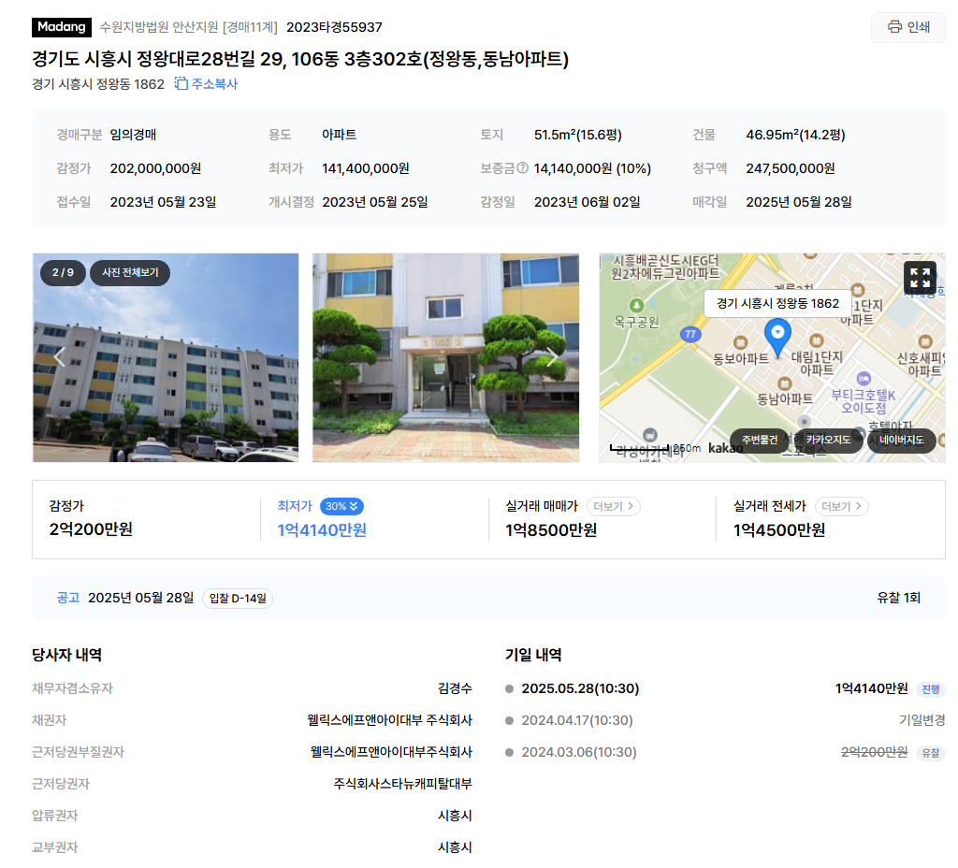Viewport: 958px width, 868px height.
Task: Open 네이버지도 map button
Action: click(x=902, y=440)
